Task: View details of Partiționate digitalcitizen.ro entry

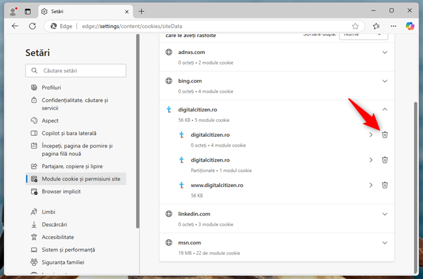Action: pyautogui.click(x=371, y=160)
